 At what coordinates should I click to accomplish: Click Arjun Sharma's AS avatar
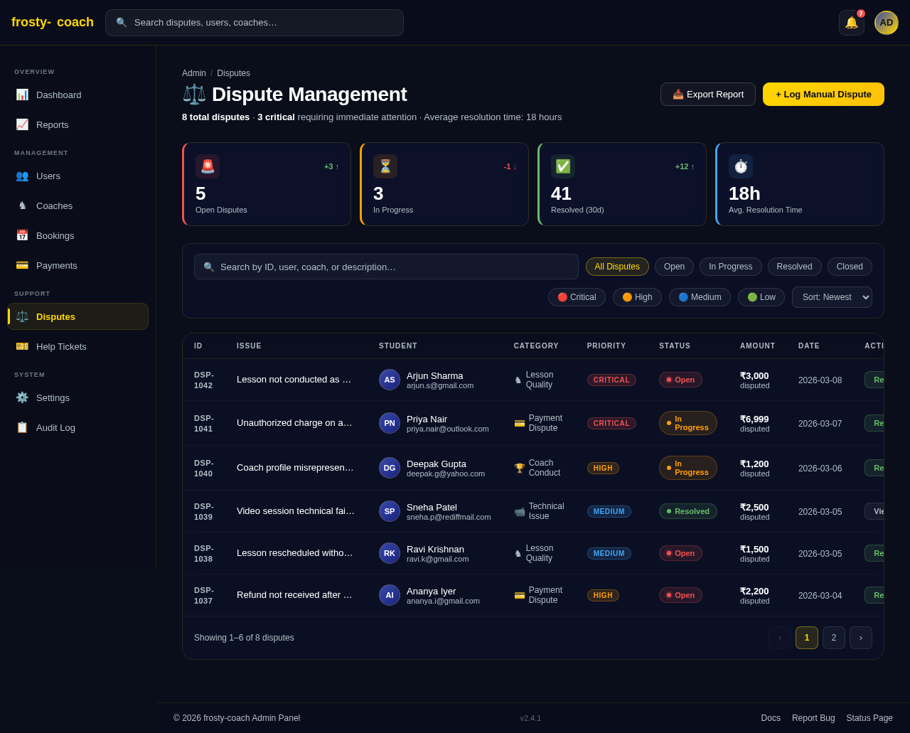click(x=390, y=380)
